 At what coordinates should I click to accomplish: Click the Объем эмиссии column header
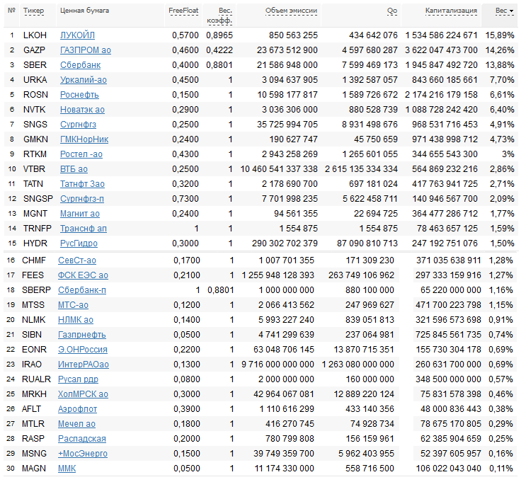click(291, 11)
